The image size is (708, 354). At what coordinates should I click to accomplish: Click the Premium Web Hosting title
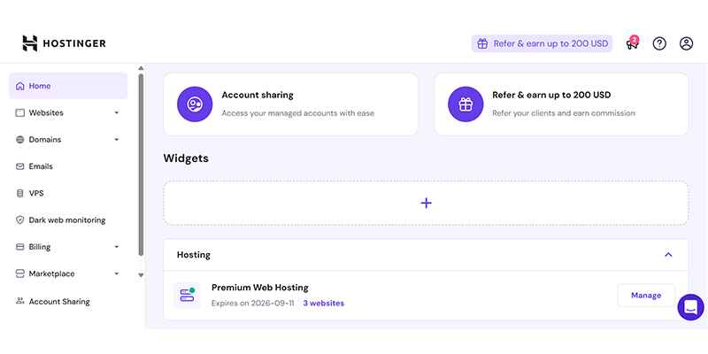coord(260,288)
